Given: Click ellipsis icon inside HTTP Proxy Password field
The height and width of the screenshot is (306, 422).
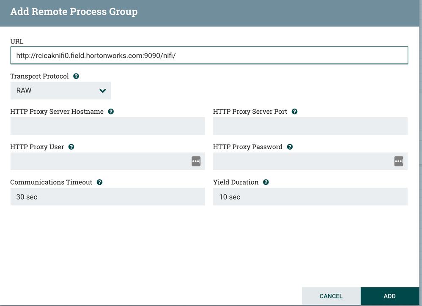Looking at the screenshot, I should pyautogui.click(x=398, y=161).
